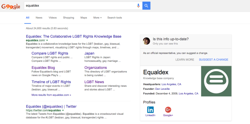Image resolution: width=250 pixels, height=124 pixels.
Task: Open the Organizations sitelink
Action: [96, 67]
